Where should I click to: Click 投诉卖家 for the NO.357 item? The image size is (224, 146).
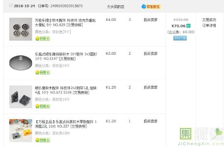[151, 121]
